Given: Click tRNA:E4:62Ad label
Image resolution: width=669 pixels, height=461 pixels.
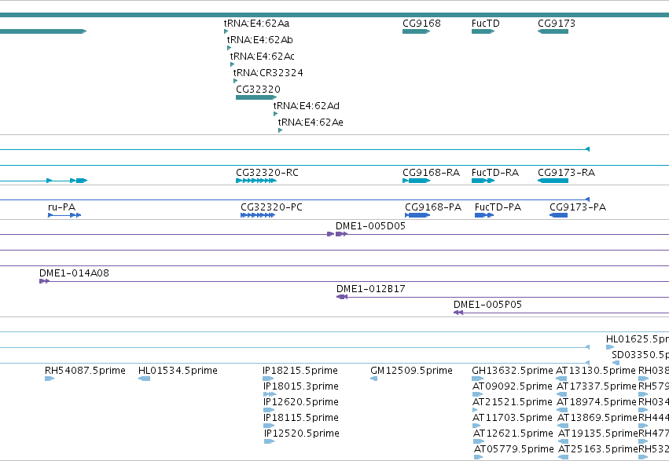Looking at the screenshot, I should click(307, 106).
